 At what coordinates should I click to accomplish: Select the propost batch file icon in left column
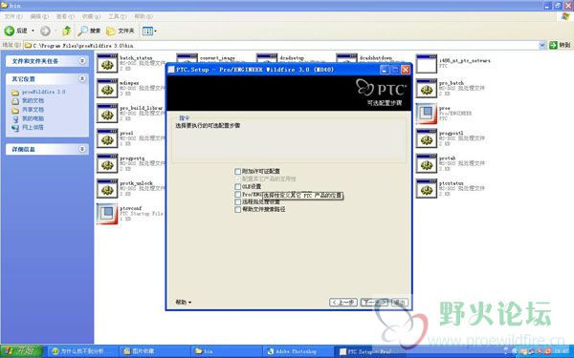coord(107,163)
